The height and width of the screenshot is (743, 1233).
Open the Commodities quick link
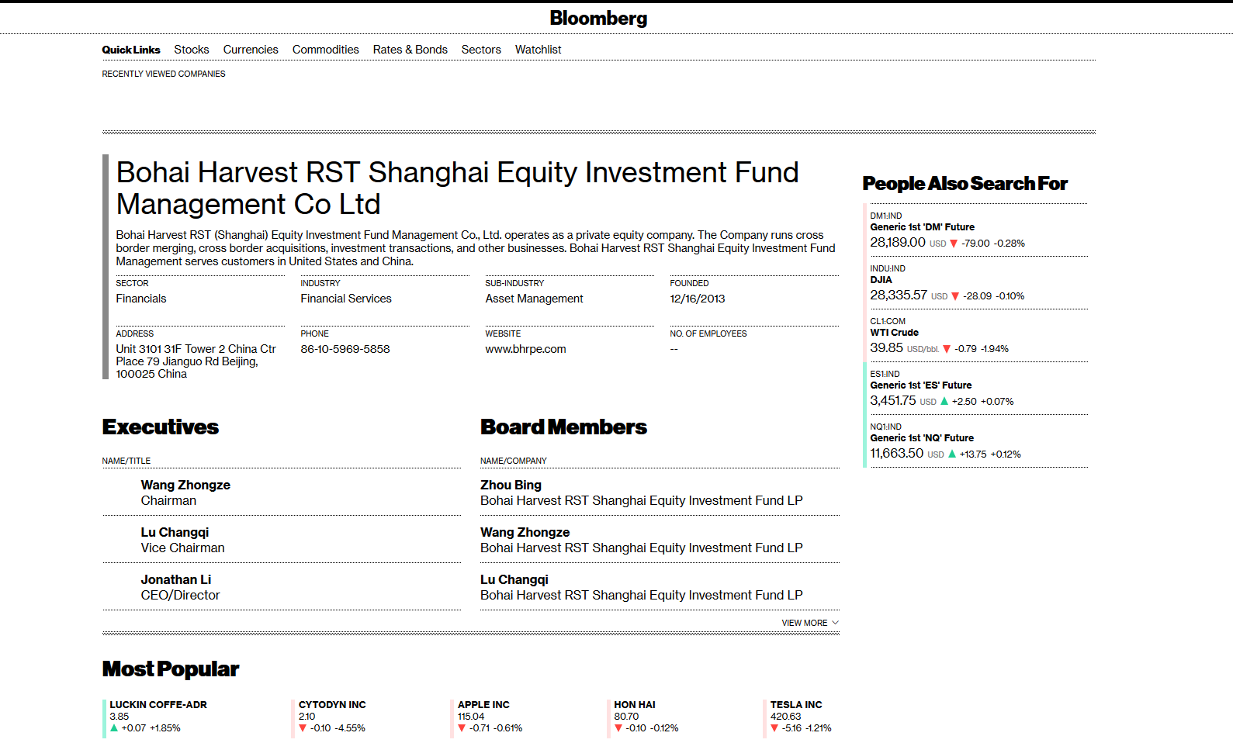click(x=326, y=50)
